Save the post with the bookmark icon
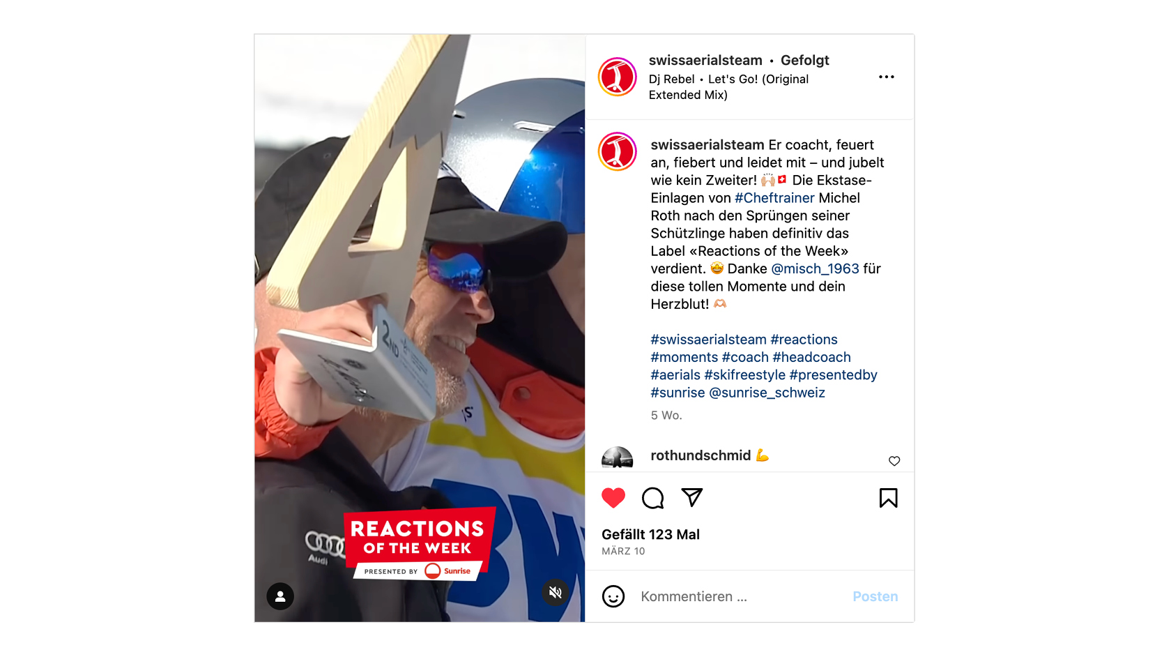 coord(888,498)
